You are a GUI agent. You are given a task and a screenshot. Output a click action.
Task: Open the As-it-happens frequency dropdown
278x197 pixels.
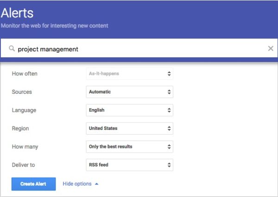[x=130, y=74]
